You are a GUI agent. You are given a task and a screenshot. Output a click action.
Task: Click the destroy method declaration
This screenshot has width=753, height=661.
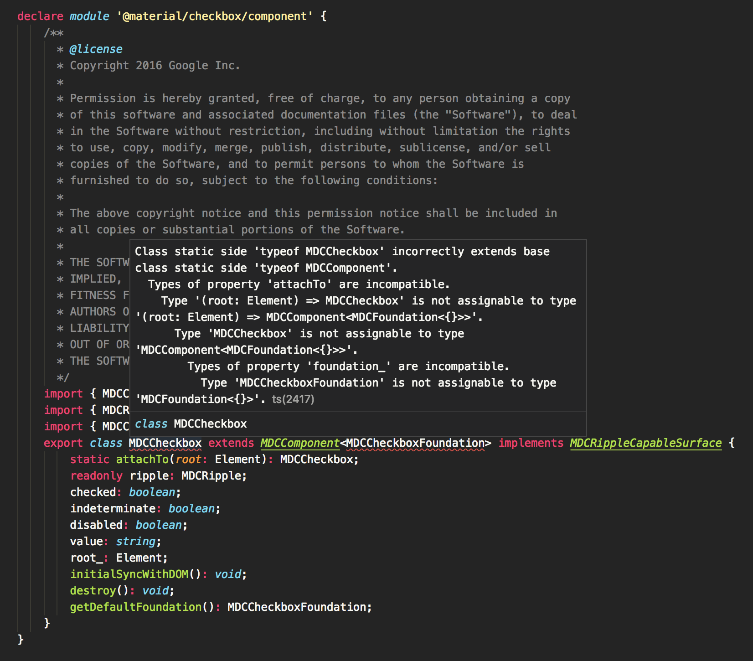point(93,590)
